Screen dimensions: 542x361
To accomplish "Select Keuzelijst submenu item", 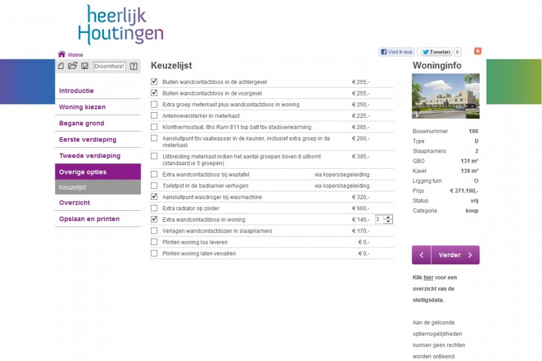I will tap(98, 187).
